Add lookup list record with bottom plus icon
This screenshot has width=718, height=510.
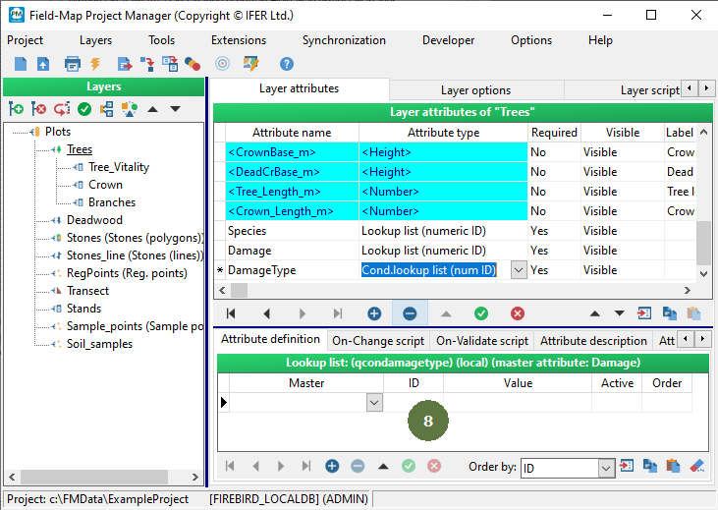pyautogui.click(x=332, y=466)
